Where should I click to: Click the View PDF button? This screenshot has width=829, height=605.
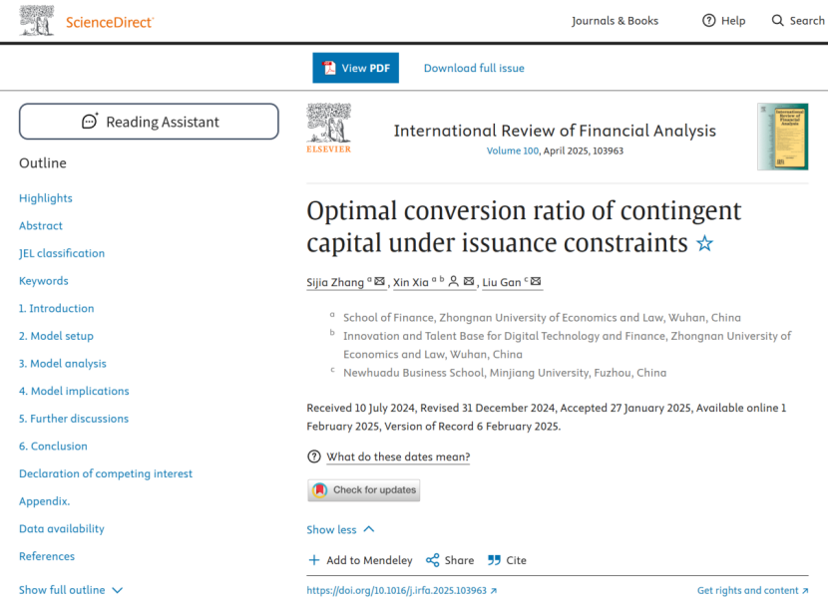click(355, 67)
